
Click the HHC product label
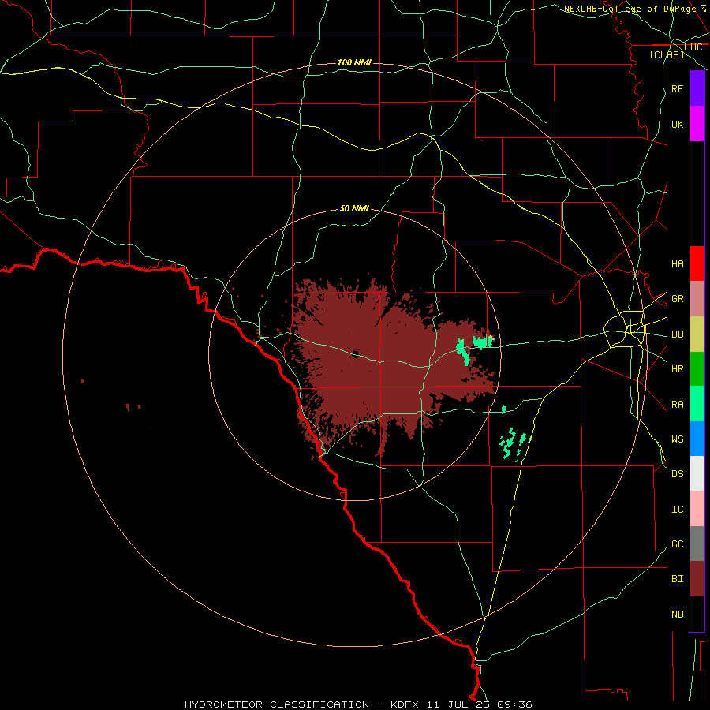(x=693, y=47)
